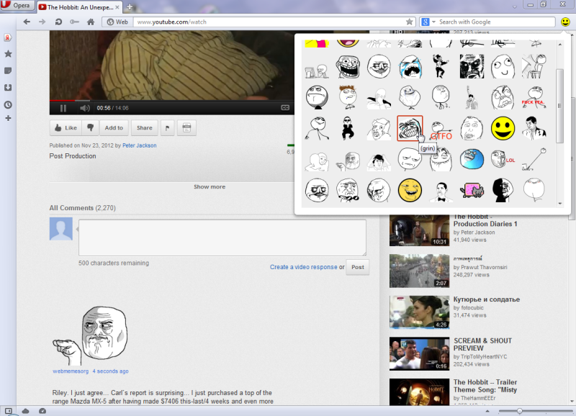Open a new tab with plus button
The height and width of the screenshot is (416, 576).
130,7
